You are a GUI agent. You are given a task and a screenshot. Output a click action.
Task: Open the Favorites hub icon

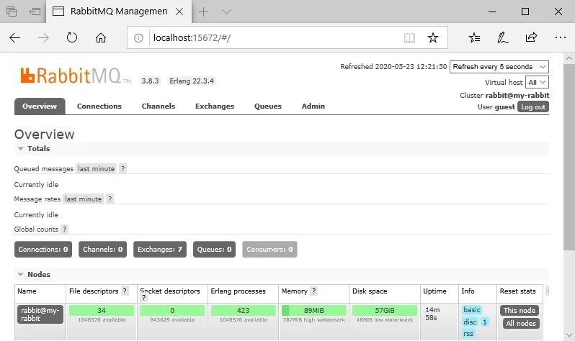click(474, 37)
